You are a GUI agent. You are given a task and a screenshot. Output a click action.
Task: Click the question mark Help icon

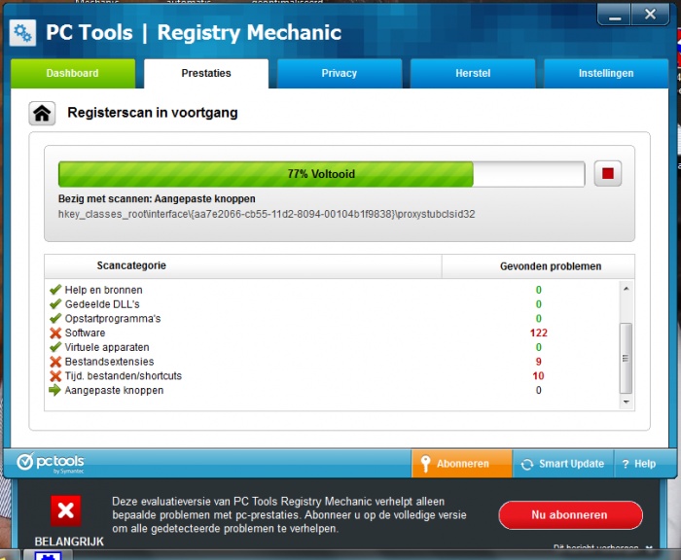tap(626, 464)
